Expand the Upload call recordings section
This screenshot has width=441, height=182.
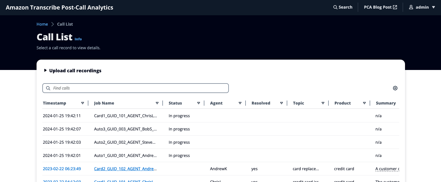(x=73, y=71)
